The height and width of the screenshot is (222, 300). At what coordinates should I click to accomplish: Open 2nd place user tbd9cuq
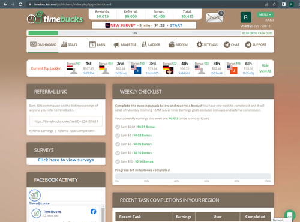121,73
